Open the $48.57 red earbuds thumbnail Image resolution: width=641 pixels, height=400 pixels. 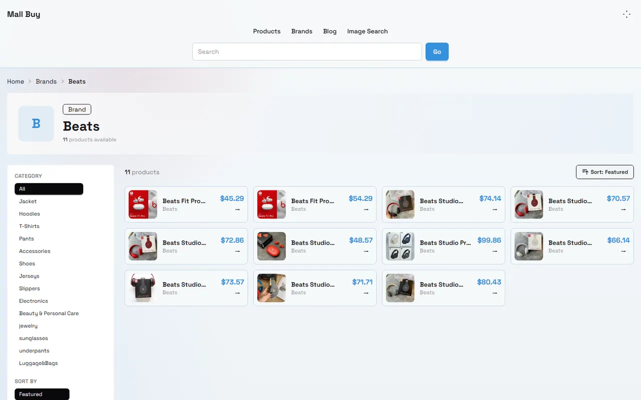click(271, 246)
